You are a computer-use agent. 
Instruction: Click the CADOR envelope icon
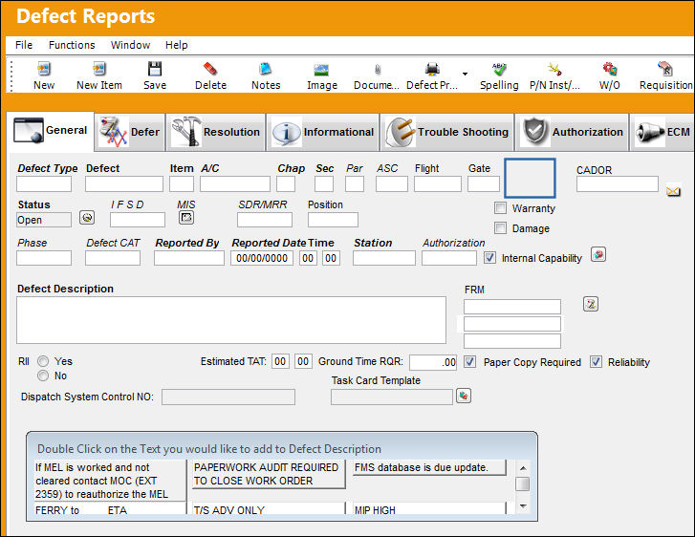(x=673, y=191)
